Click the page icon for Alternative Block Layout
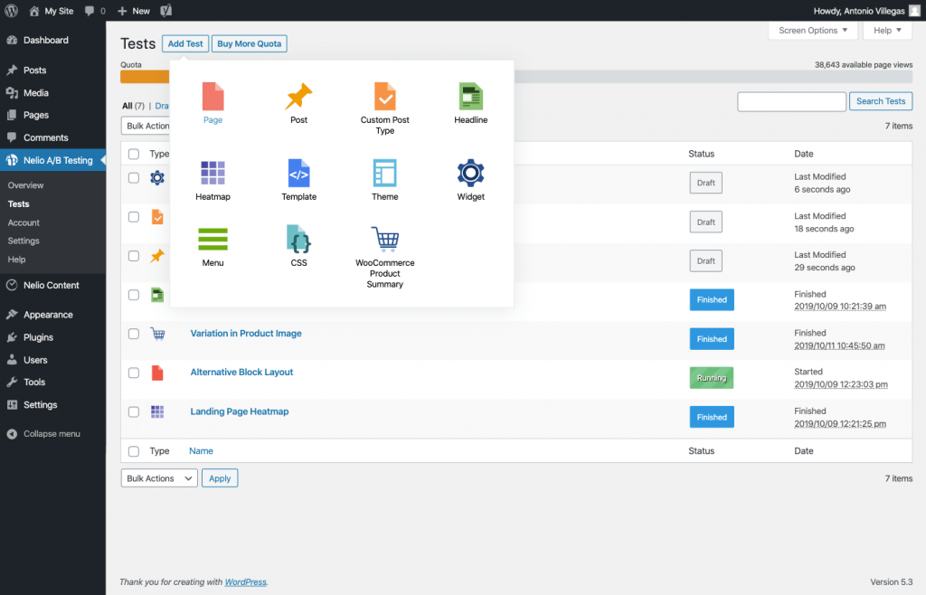Image resolution: width=926 pixels, height=595 pixels. pyautogui.click(x=157, y=373)
